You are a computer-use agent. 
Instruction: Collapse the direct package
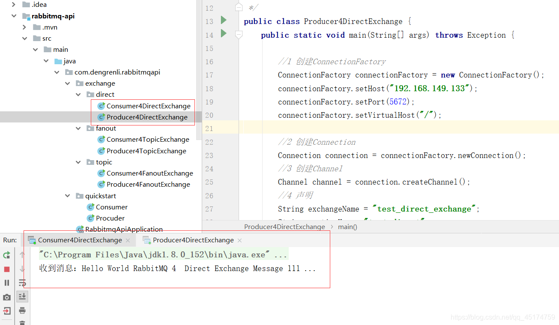pyautogui.click(x=78, y=95)
